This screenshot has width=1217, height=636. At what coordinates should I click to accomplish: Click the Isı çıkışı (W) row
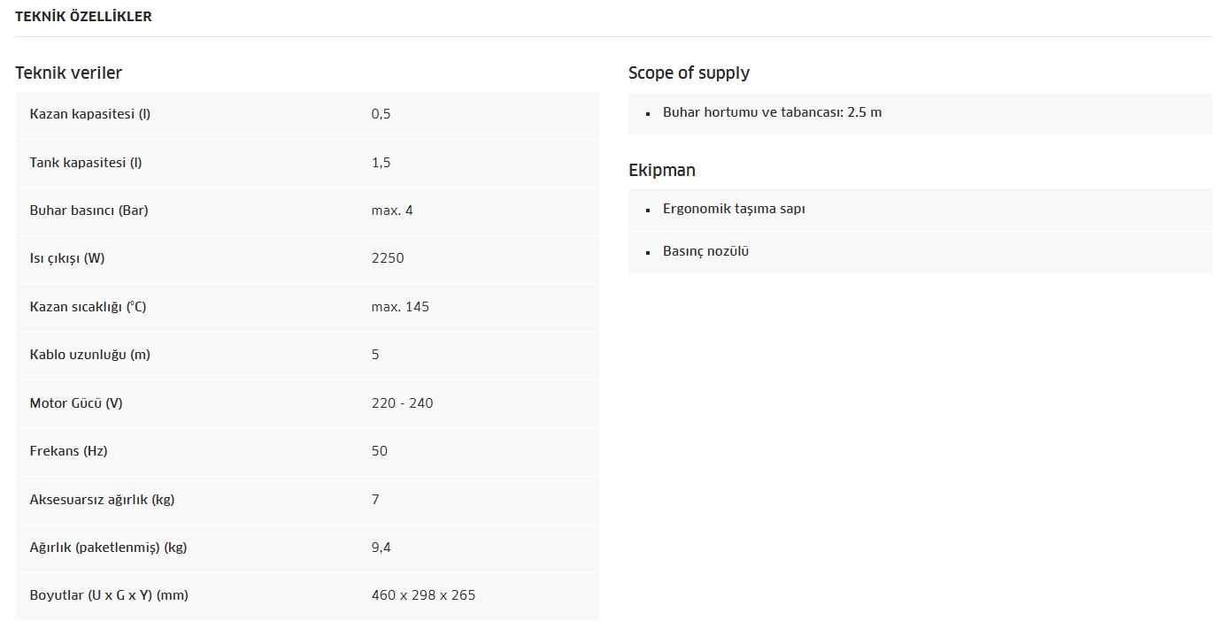[x=307, y=258]
